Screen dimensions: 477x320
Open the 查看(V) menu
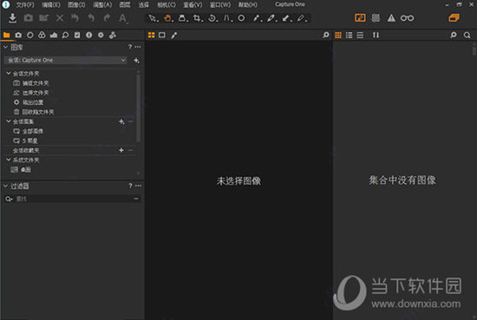click(x=193, y=5)
